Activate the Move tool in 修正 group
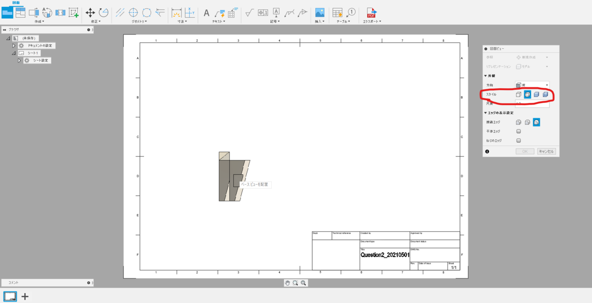 (90, 13)
